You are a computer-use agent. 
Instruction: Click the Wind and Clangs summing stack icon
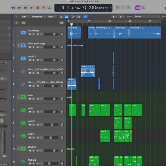pyautogui.click(x=23, y=45)
